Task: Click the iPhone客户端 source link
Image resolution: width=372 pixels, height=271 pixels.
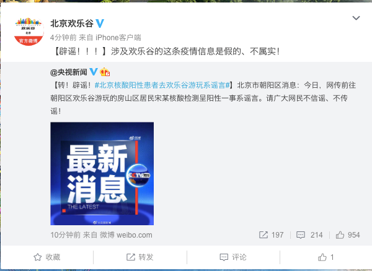Action: [x=118, y=37]
